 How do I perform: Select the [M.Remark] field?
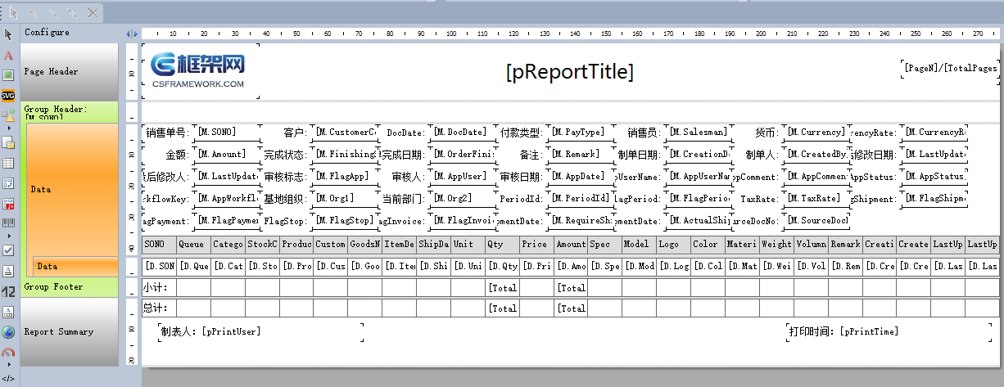[x=581, y=154]
